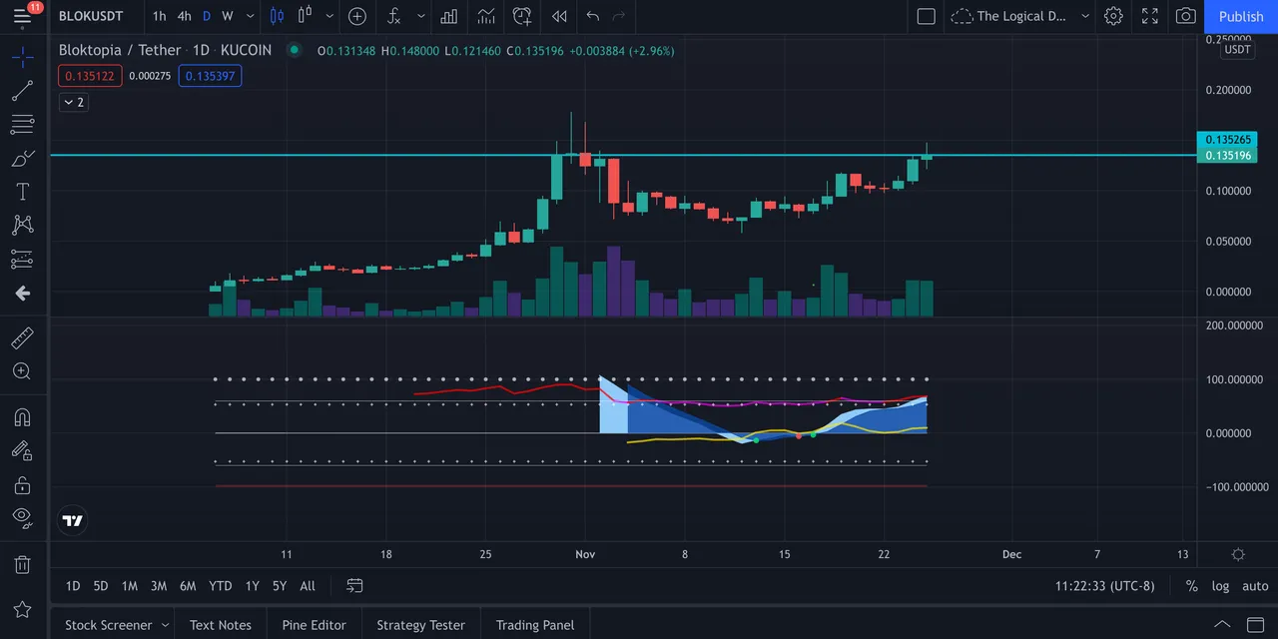Open the chart patterns tool
The width and height of the screenshot is (1278, 639).
click(x=22, y=226)
